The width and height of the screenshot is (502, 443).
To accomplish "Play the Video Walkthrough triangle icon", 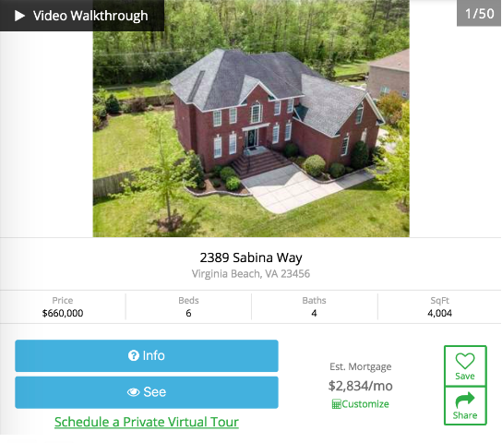I will pos(20,16).
